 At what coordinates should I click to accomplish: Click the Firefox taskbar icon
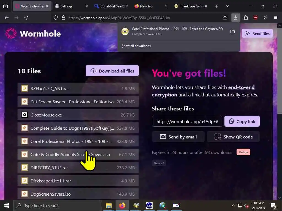coord(122,206)
